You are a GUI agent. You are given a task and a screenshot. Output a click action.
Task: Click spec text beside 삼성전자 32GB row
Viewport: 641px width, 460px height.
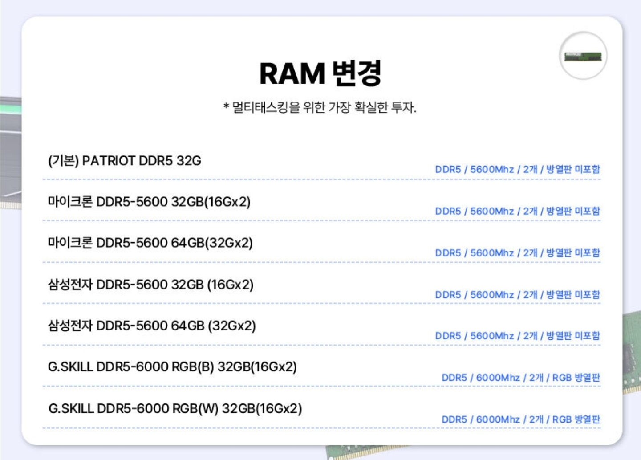[517, 295]
